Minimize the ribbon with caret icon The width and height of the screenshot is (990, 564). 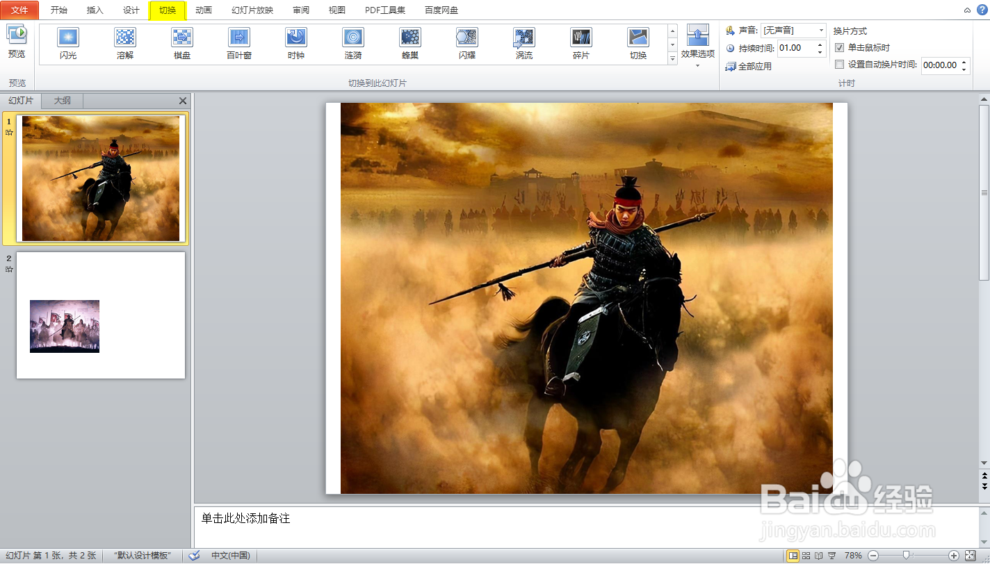967,10
